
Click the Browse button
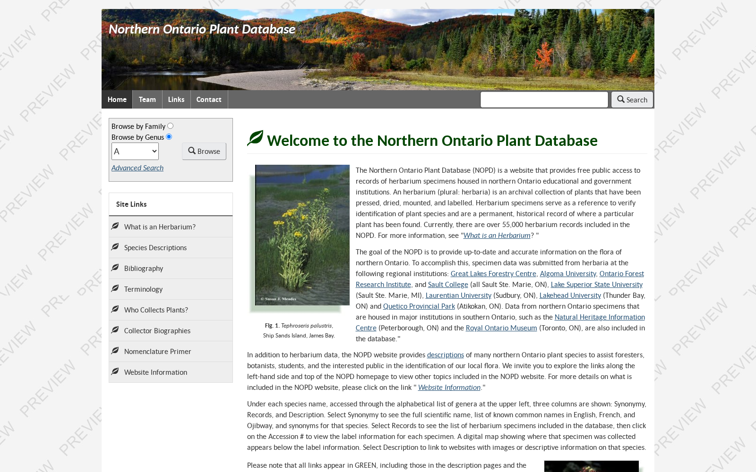click(x=204, y=151)
